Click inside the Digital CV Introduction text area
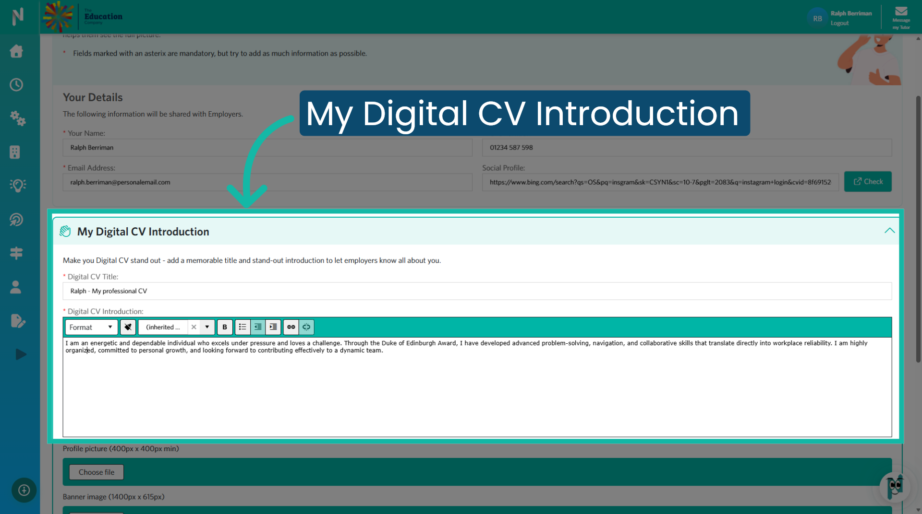Screen dimensions: 922x514 [477, 387]
